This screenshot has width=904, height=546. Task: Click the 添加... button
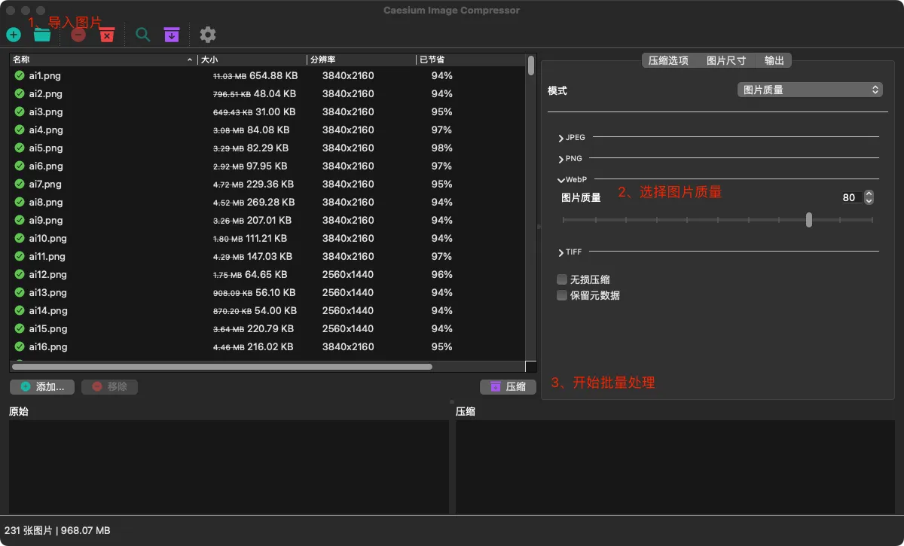tap(42, 386)
